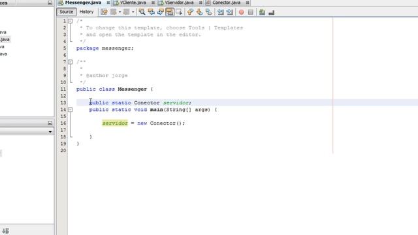Click the Last Edit icon in editor toolbar

pos(104,12)
